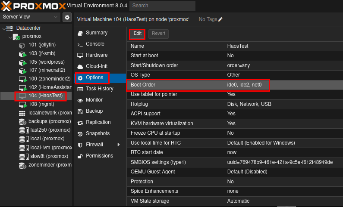Click the VM icon for 102 (HomeAssistant)
This screenshot has height=207, width=343.
coord(22,88)
